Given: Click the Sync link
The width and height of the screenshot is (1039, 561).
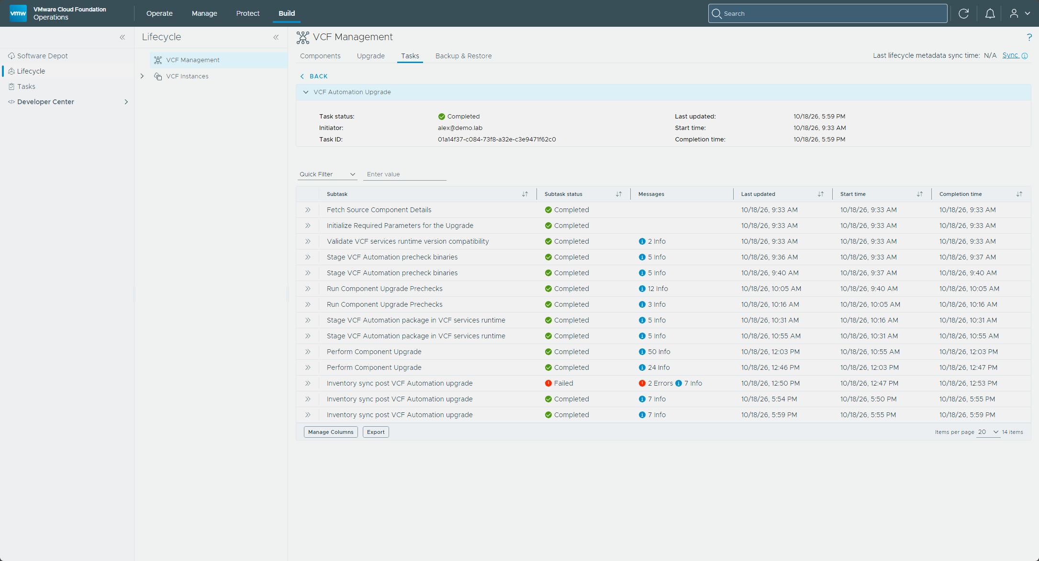Looking at the screenshot, I should coord(1010,55).
